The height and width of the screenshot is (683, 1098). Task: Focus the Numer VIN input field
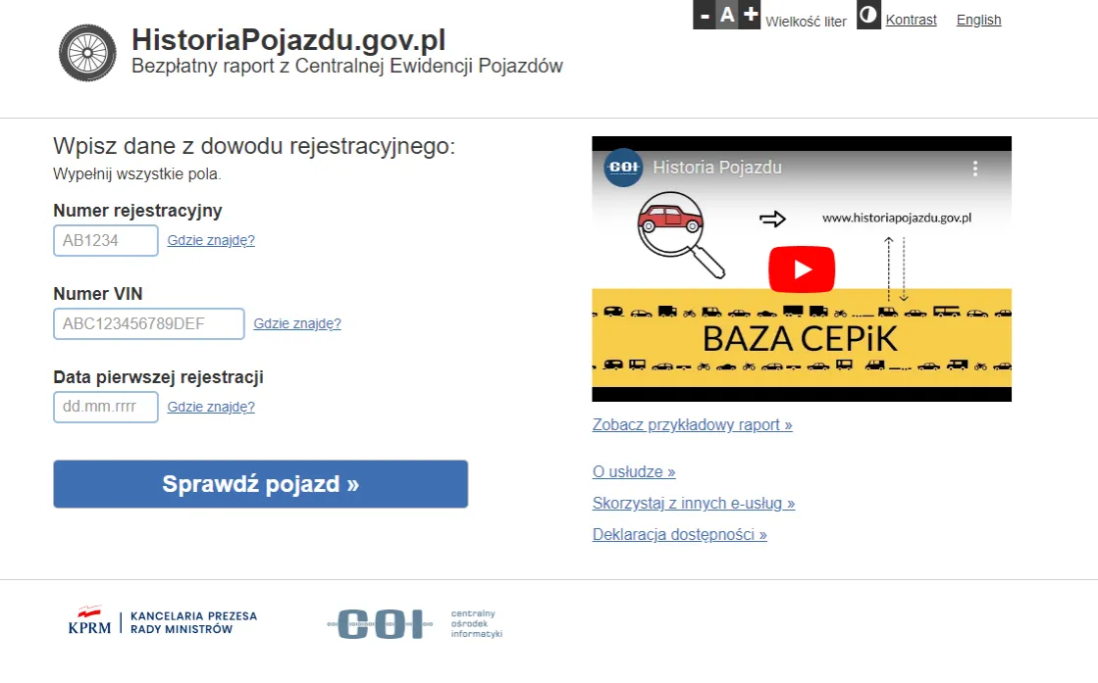[149, 323]
